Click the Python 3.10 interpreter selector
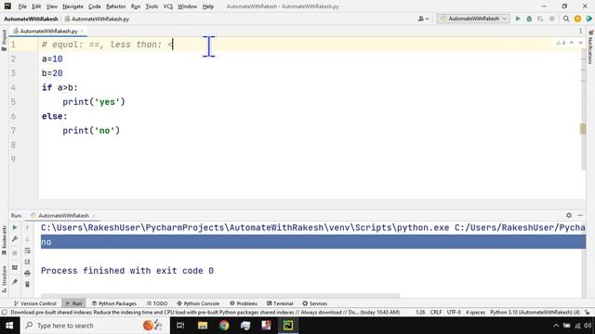595x334 pixels. 535,313
